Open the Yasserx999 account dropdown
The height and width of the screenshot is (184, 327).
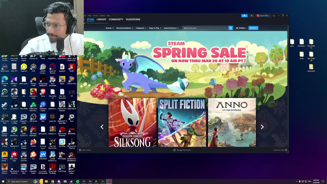click(x=263, y=16)
